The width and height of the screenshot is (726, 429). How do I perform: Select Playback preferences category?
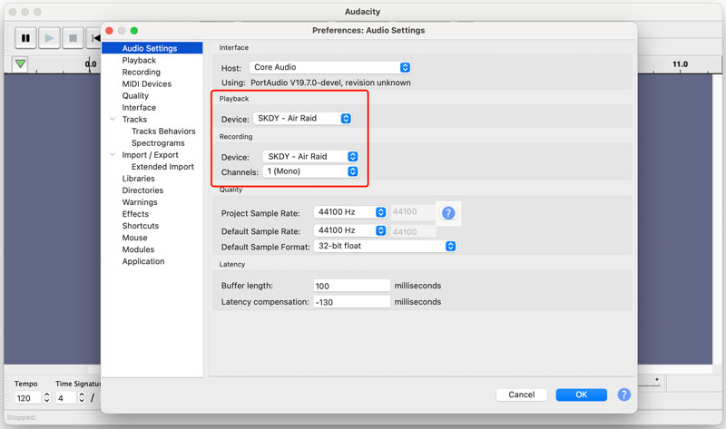139,60
